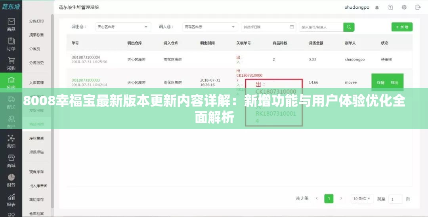Click order number DB18073100003
Image resolution: width=428 pixels, height=217 pixels.
[86, 80]
